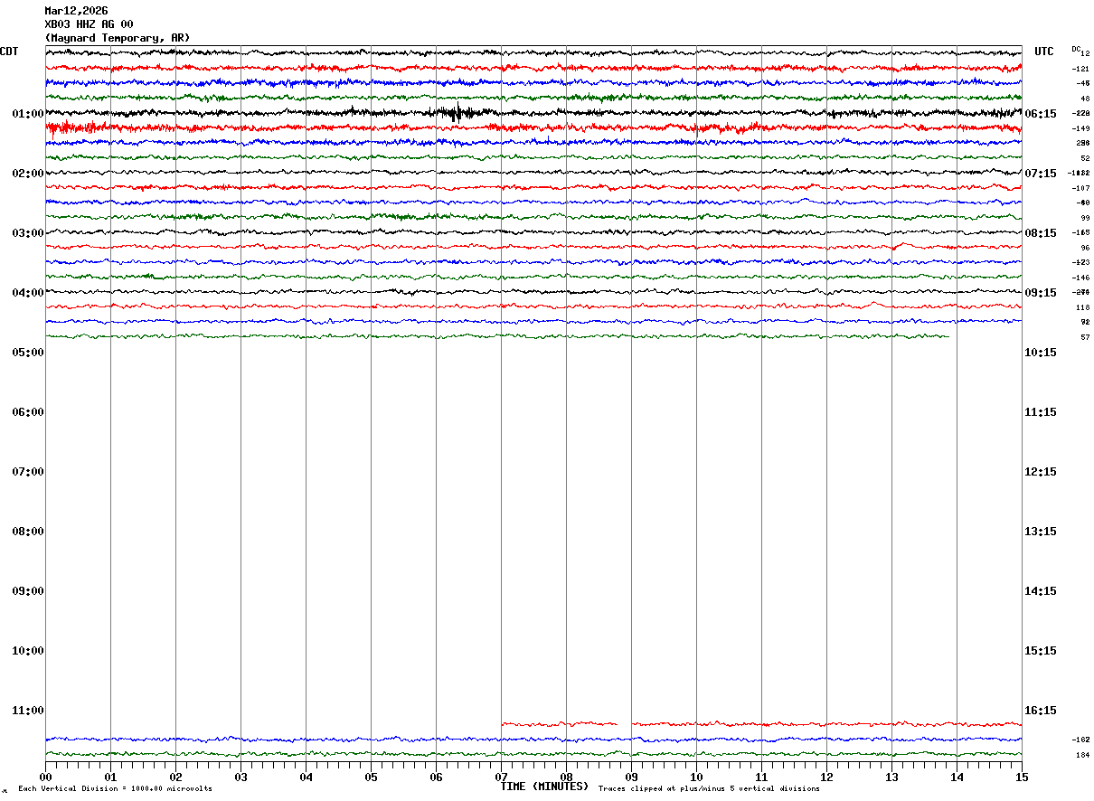This screenshot has height=801, width=1094.
Task: Click the CDT timezone label
Action: coord(9,52)
